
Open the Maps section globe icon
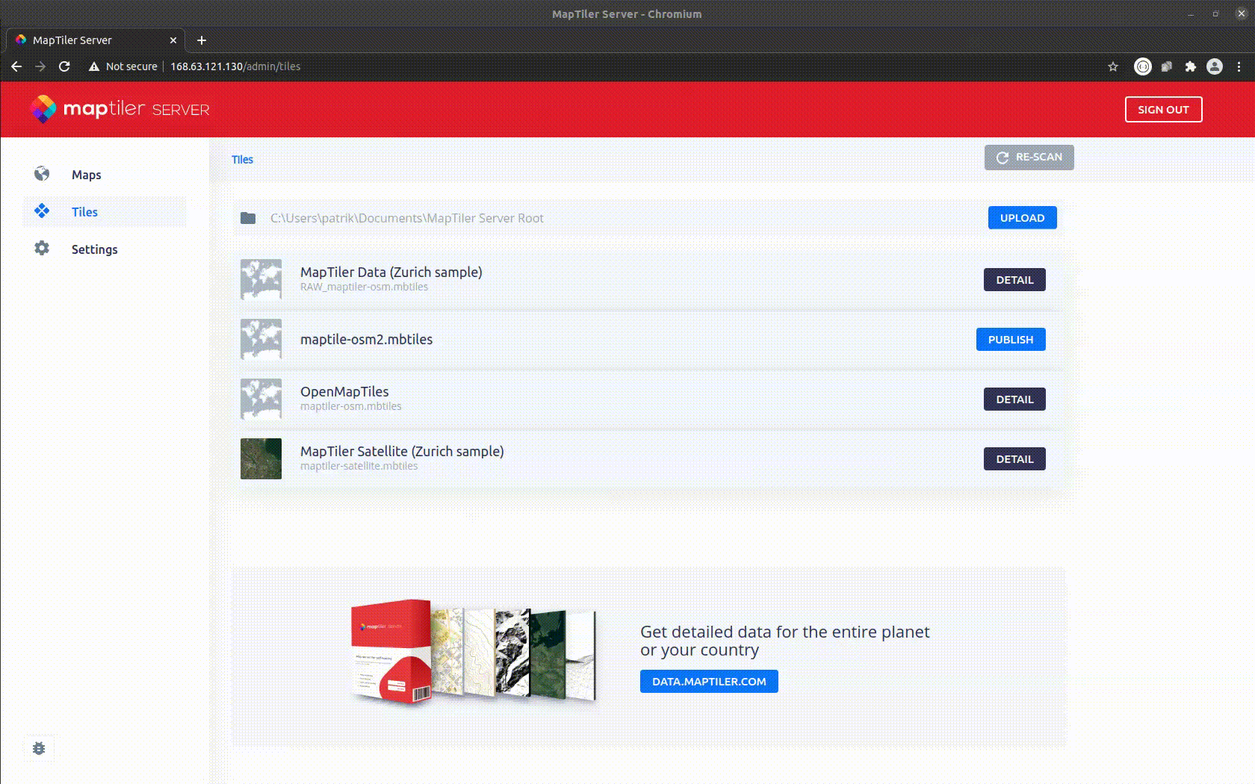pos(42,174)
